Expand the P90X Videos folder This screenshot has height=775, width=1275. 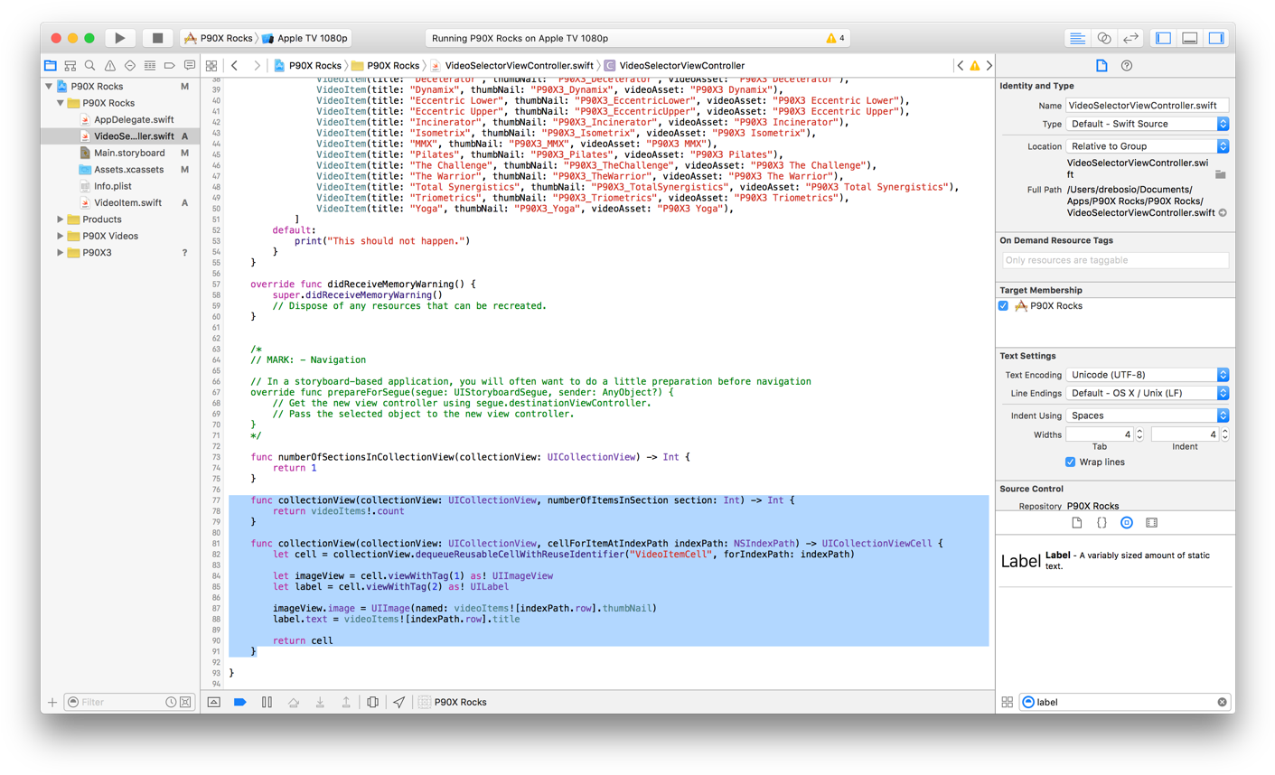[x=61, y=236]
